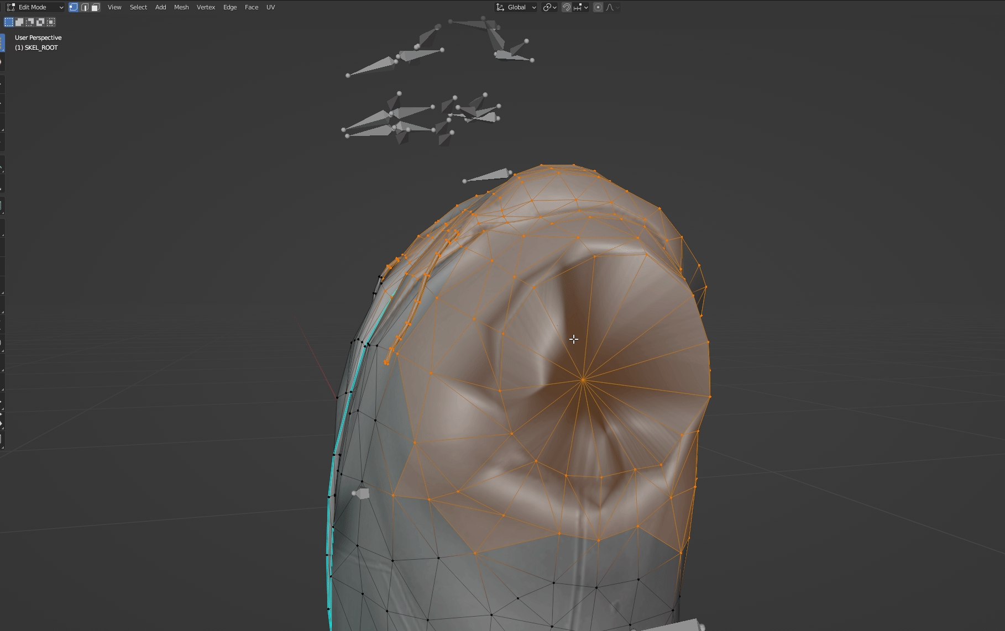Screen dimensions: 1005x631
Task: Expand the pivot point dropdown
Action: [x=549, y=7]
